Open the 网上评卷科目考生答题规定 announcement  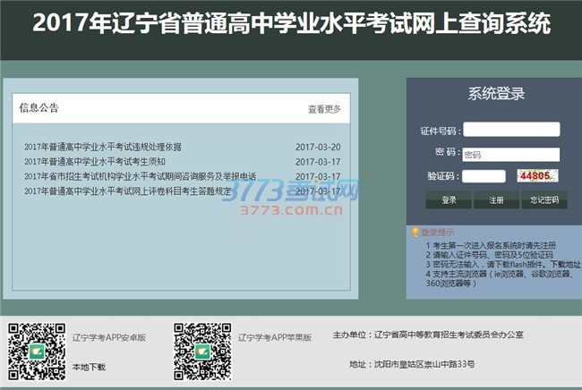128,191
